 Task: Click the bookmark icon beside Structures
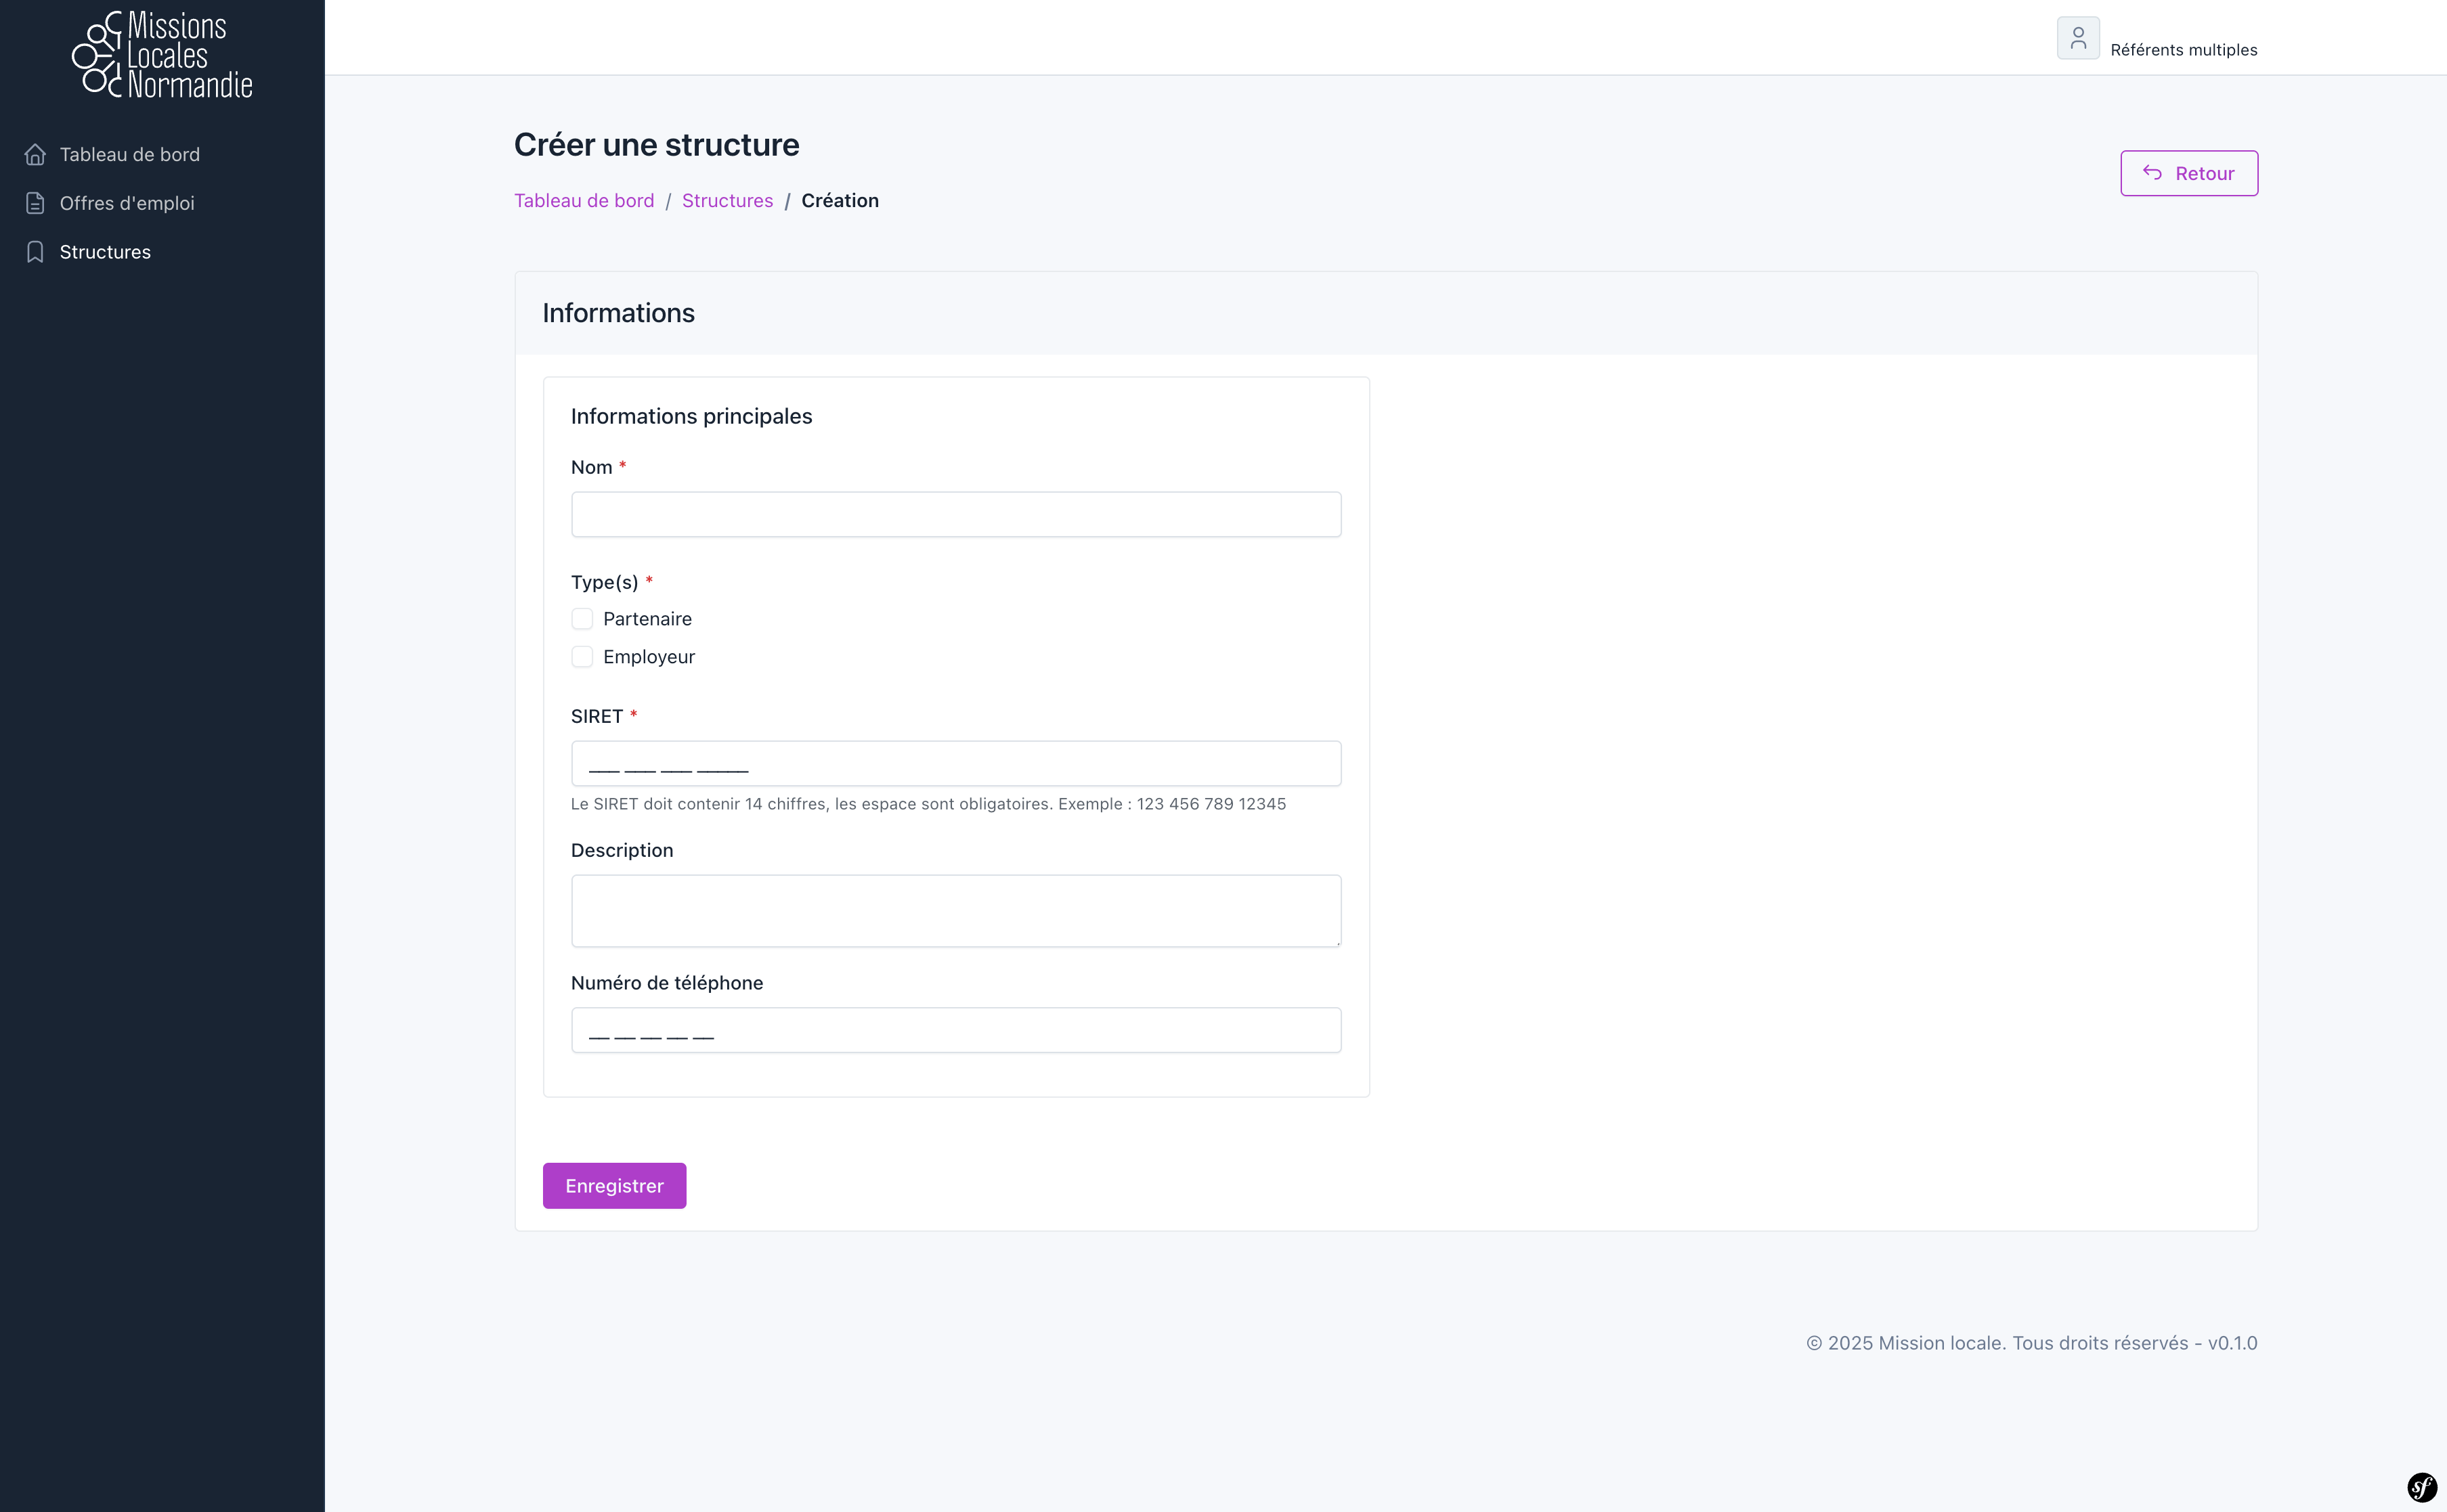(35, 252)
